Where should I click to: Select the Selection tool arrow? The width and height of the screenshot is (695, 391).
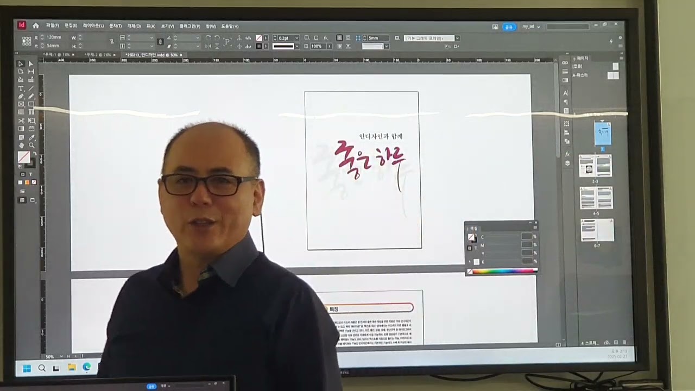point(21,64)
